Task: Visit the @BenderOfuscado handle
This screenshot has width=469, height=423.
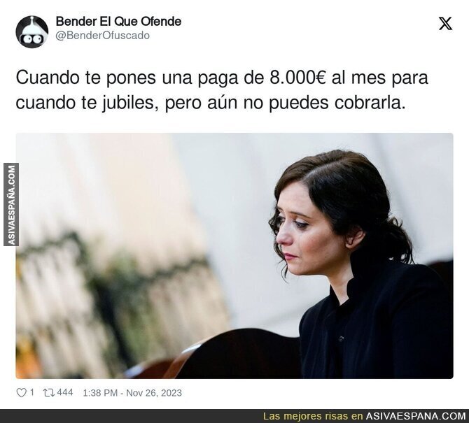Action: 103,36
